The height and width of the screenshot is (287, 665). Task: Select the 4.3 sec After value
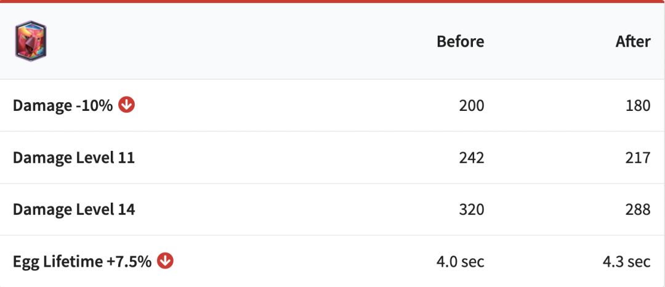point(626,262)
